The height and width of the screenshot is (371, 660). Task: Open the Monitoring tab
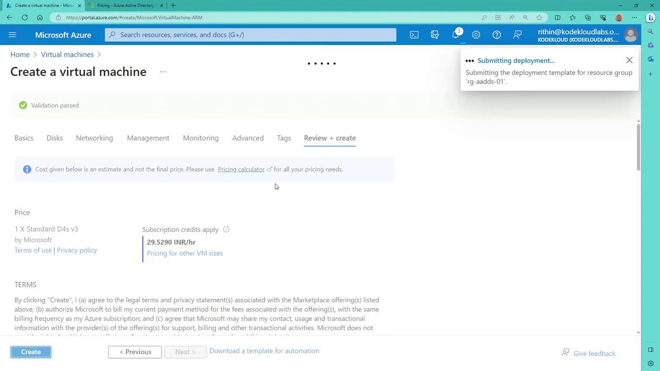point(201,138)
